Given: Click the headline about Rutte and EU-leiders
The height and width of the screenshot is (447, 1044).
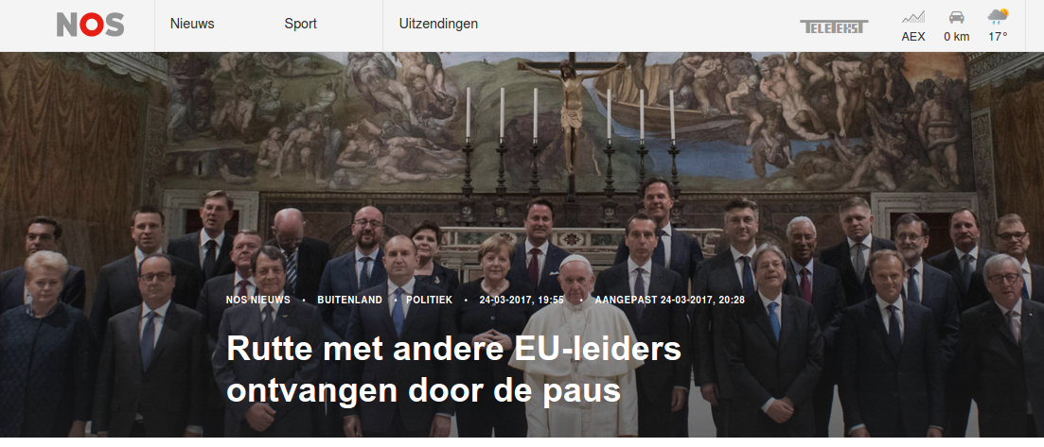Looking at the screenshot, I should click(454, 370).
